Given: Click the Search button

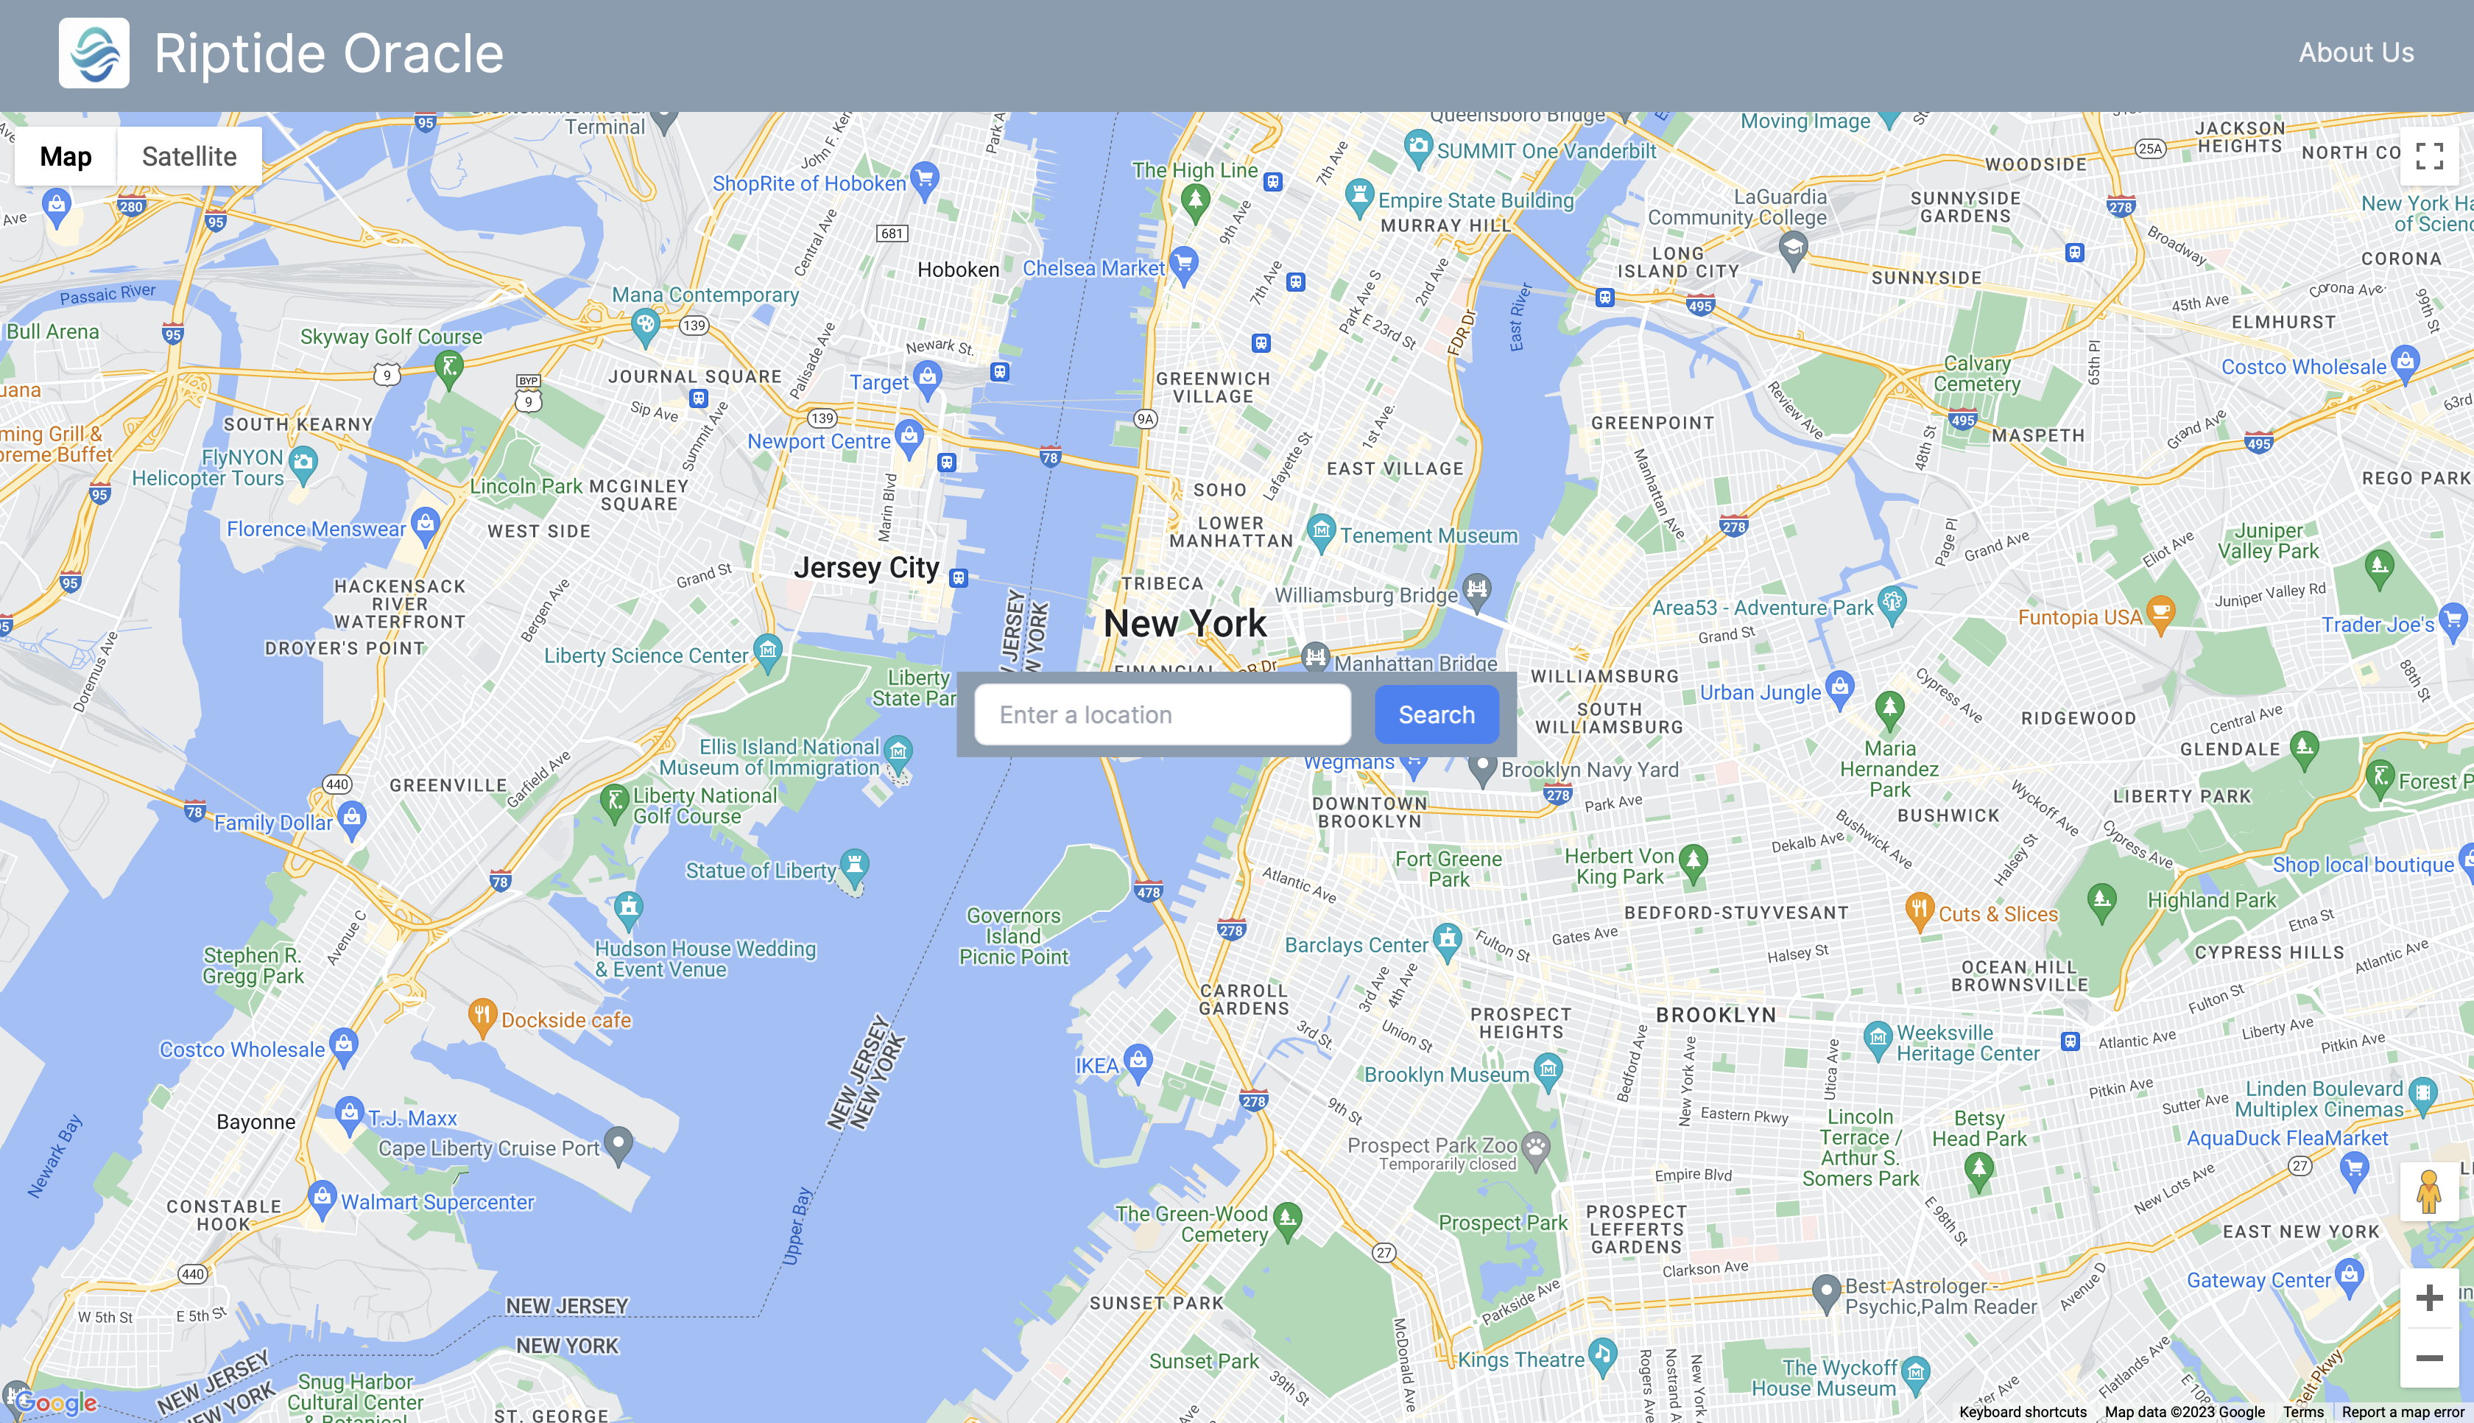Looking at the screenshot, I should click(1437, 714).
